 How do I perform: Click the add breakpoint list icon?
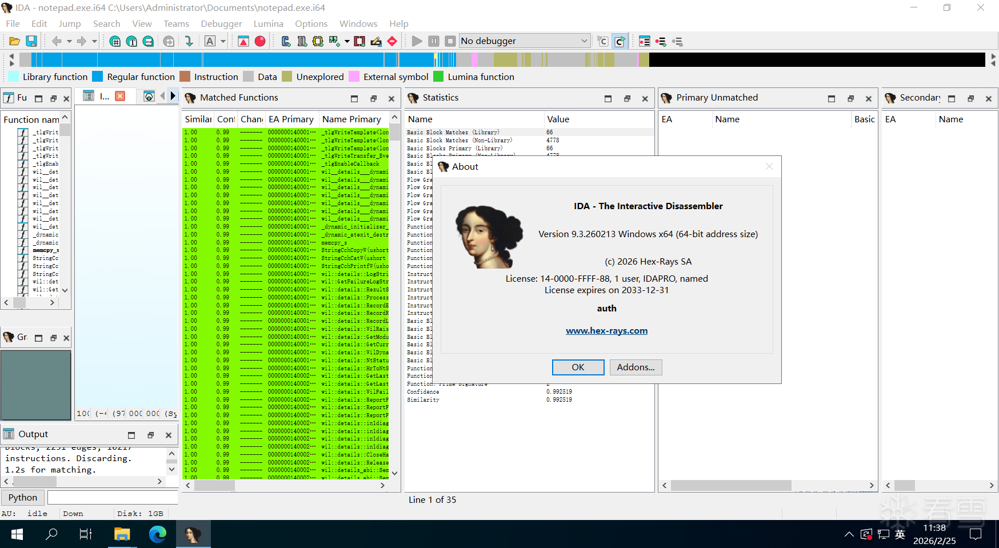(661, 41)
